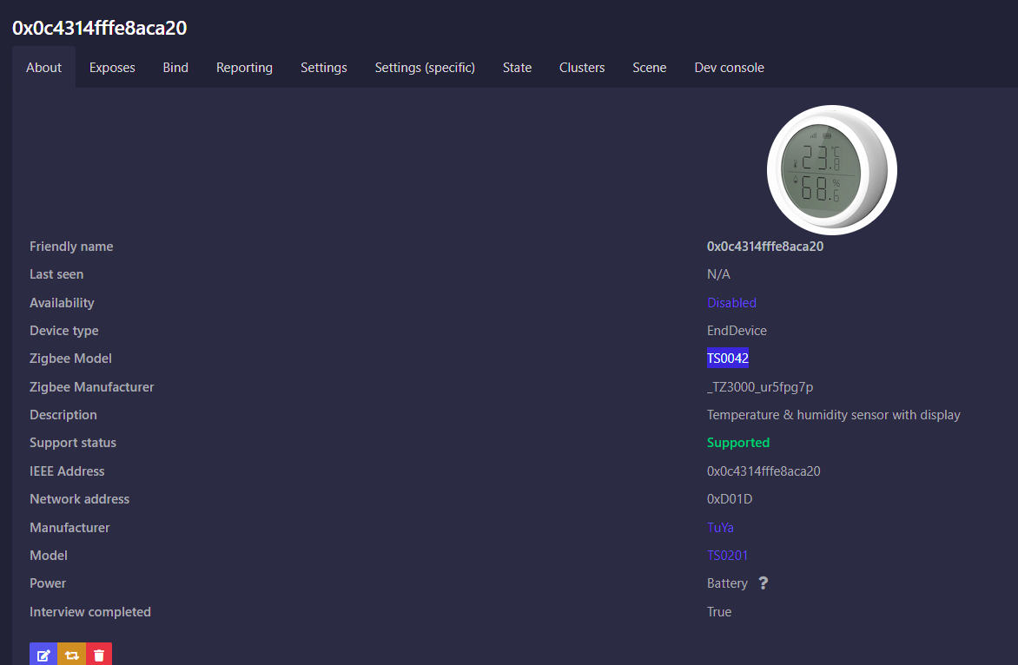
Task: Click the True interview completed value
Action: click(x=719, y=612)
